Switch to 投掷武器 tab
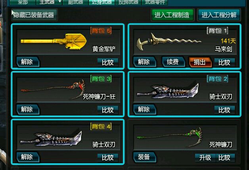249x170 pixels. click(128, 2)
